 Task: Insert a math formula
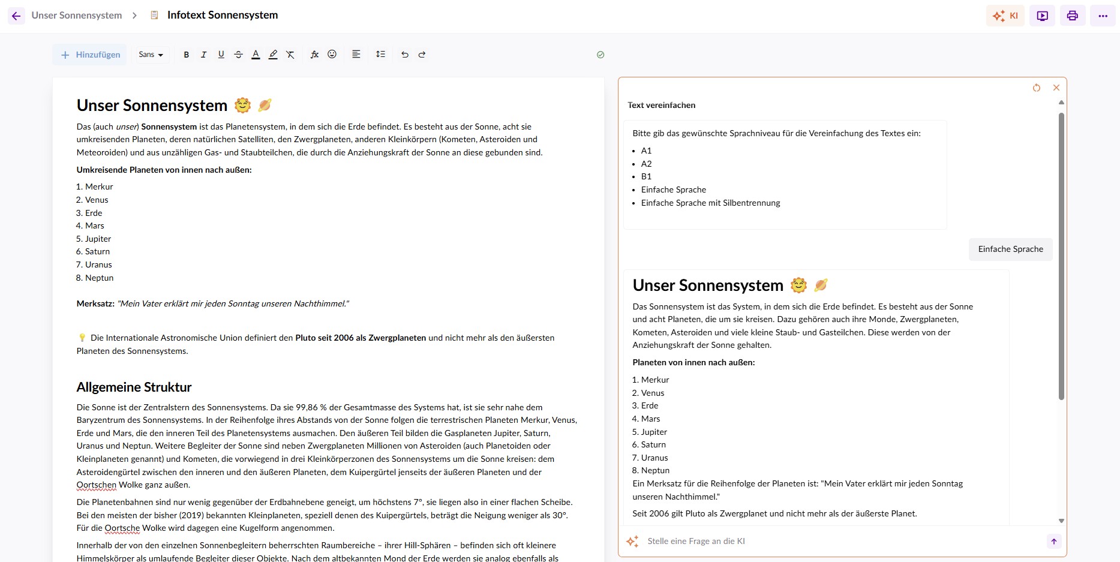(314, 55)
